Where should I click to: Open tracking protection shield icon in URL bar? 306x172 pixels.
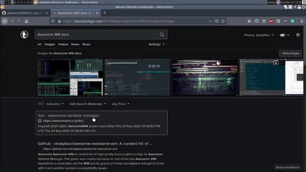[53, 21]
